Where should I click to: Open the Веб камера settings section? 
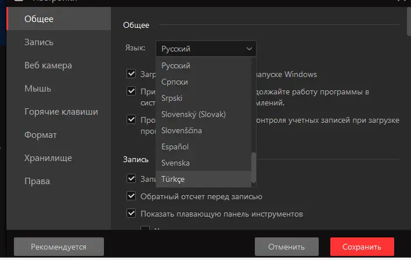pyautogui.click(x=48, y=65)
